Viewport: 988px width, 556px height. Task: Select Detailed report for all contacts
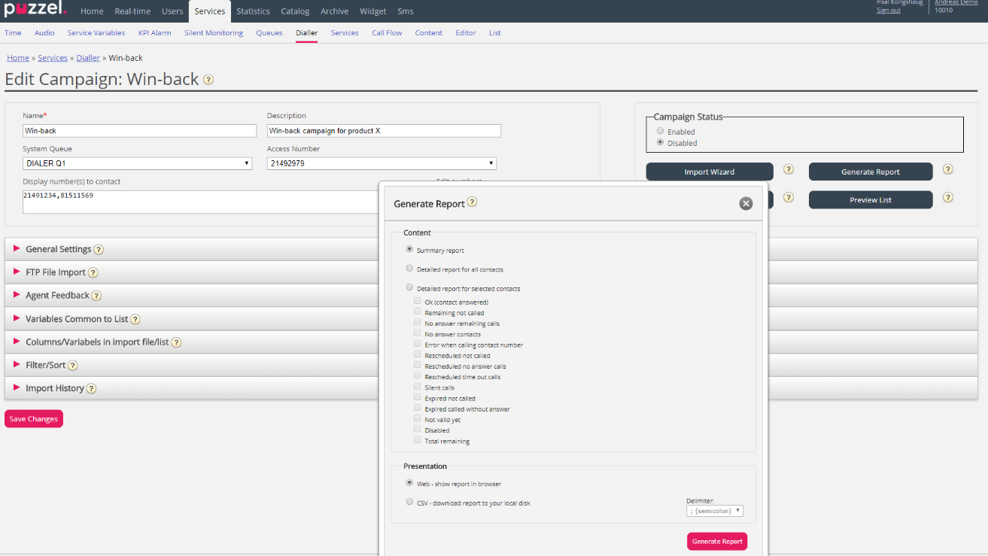click(409, 269)
